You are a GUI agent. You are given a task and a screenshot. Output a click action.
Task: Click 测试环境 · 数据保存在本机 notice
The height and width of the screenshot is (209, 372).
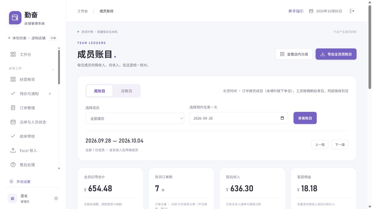tap(99, 32)
